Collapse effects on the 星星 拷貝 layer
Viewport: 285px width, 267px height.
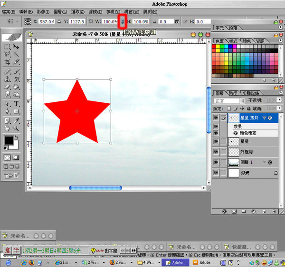tap(264, 117)
